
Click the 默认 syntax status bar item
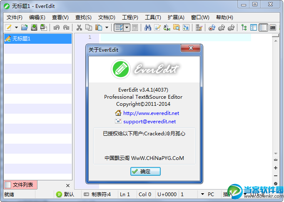65,195
